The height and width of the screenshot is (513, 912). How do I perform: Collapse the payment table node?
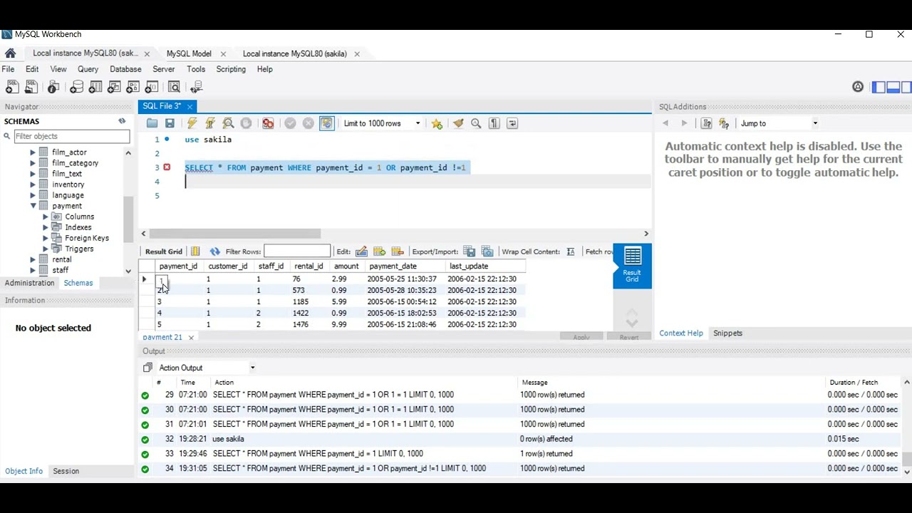pos(33,206)
